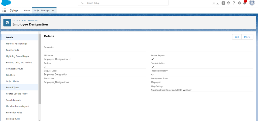The height and width of the screenshot is (121, 258).
Task: Open Object Limits
Action: [x=20, y=81]
